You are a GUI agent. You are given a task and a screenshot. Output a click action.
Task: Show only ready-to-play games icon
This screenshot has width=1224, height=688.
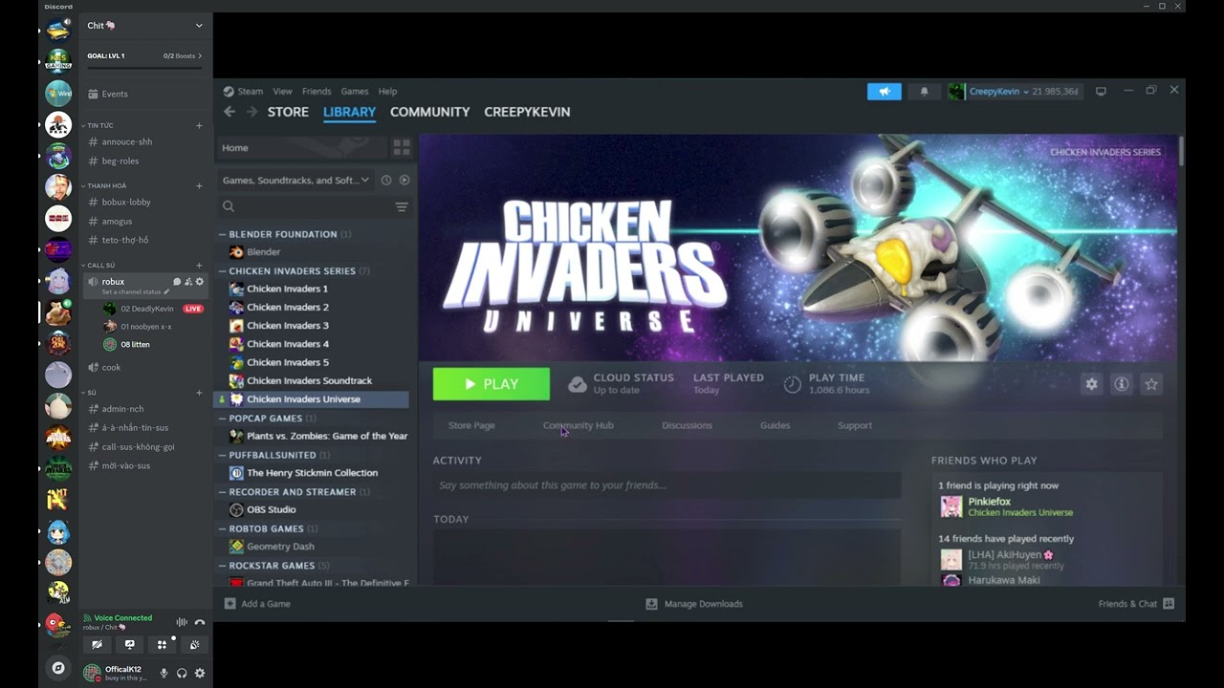point(404,180)
